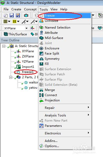Open the XYPlane dropdown list

tap(26, 28)
